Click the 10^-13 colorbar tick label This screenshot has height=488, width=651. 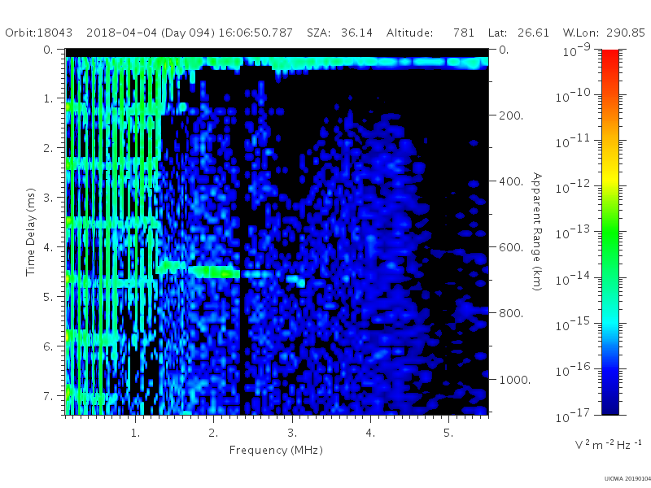pos(574,233)
